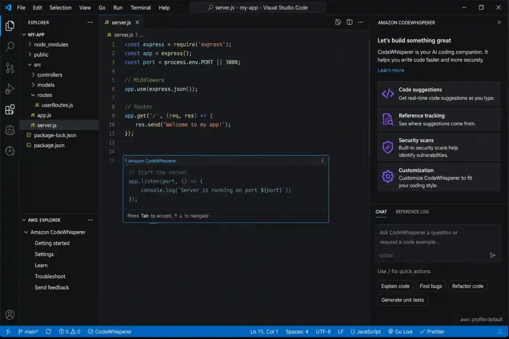Viewport: 509px width, 339px height.
Task: Click the Customization feature card
Action: tap(438, 177)
